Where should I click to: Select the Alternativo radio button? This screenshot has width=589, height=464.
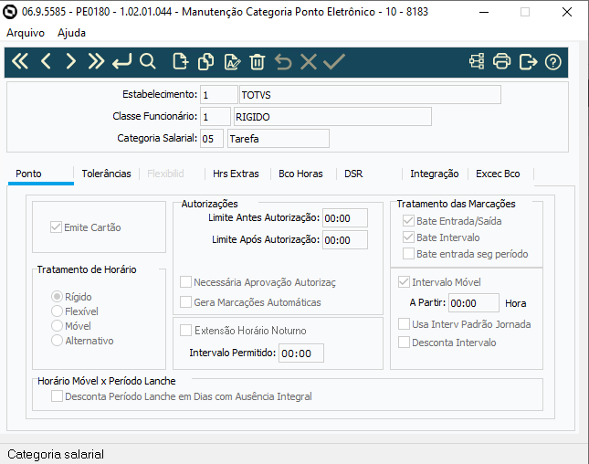pos(57,341)
